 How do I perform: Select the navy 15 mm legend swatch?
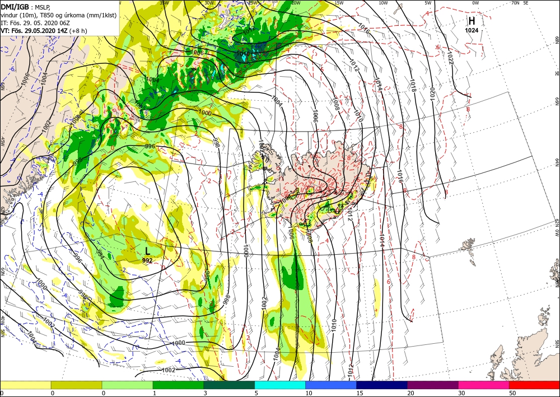coord(382,385)
